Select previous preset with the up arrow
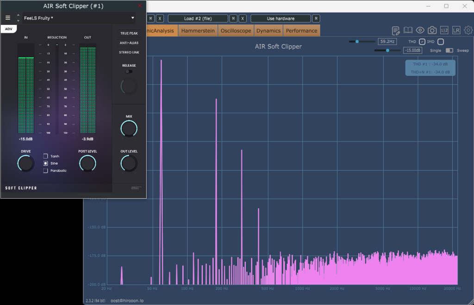Image resolution: width=474 pixels, height=305 pixels. (x=18, y=15)
